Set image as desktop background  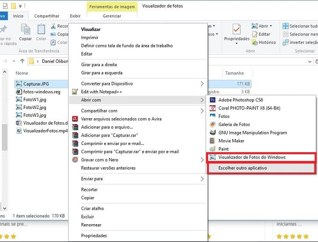(138, 46)
